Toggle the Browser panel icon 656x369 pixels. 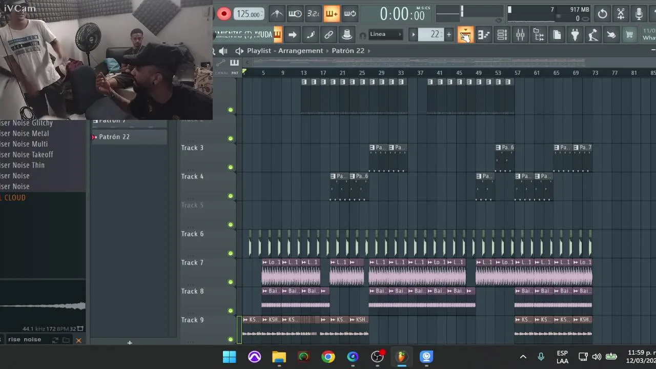(539, 35)
